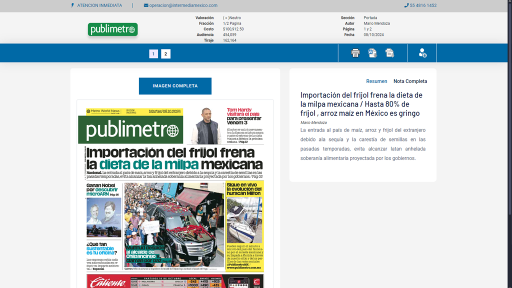Click the lightning bolt Atencion Inmediata icon
This screenshot has width=512, height=288.
[x=72, y=5]
